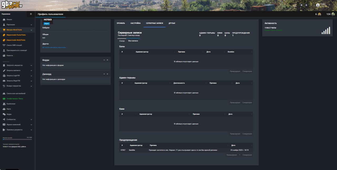Click Присоединиться к команде icon
The height and width of the screenshot is (170, 337).
point(4,50)
